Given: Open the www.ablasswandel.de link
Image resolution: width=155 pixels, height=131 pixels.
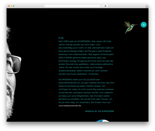Looking at the screenshot, I should coord(70,106).
